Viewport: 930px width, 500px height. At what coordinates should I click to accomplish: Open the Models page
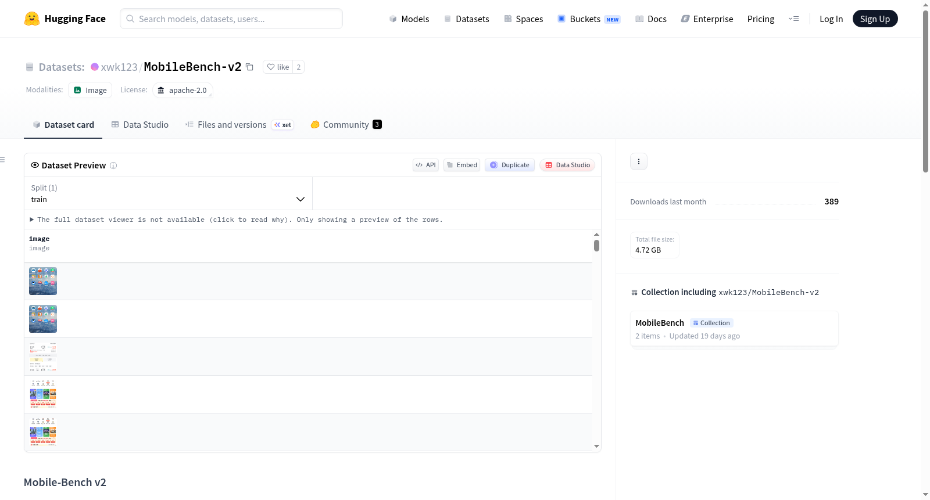click(409, 19)
